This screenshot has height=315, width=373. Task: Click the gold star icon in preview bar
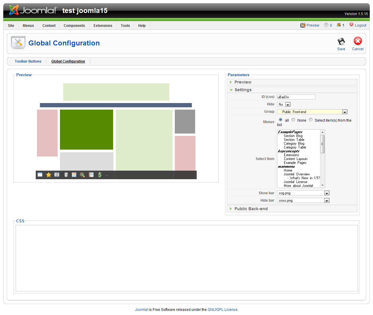[x=49, y=175]
